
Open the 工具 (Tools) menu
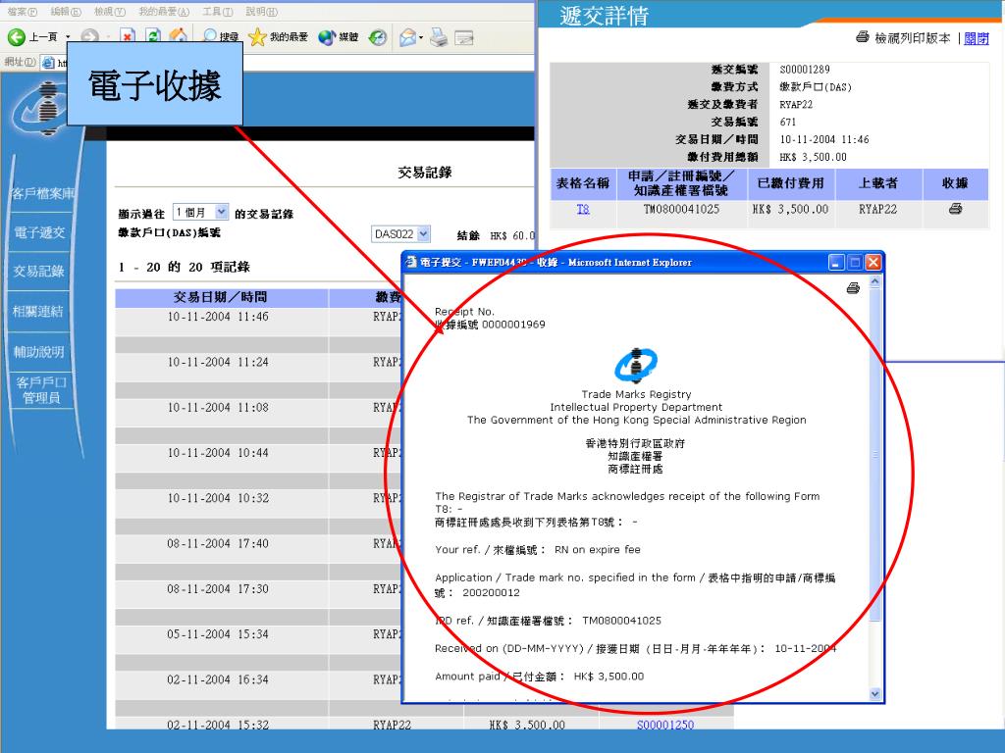coord(218,12)
